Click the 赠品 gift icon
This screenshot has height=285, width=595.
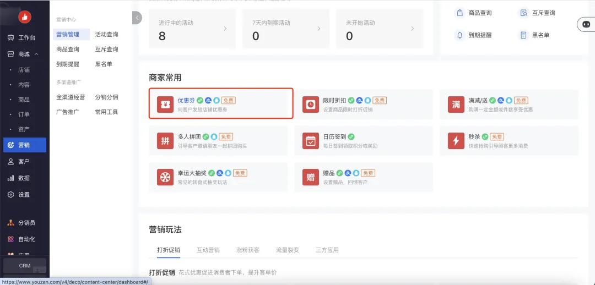tap(311, 177)
